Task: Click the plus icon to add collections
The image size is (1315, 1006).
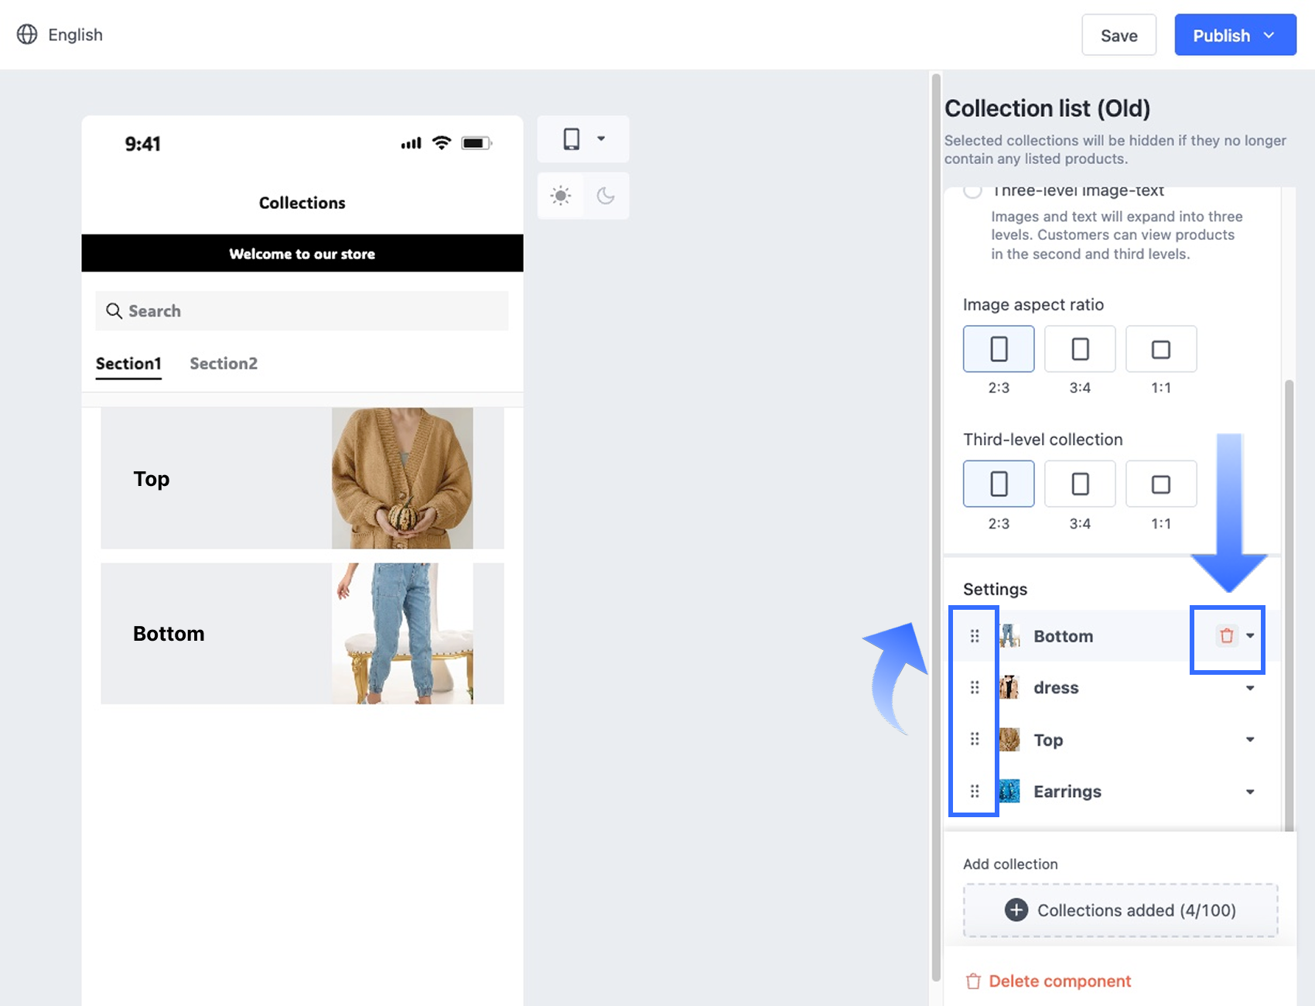Action: (x=1016, y=910)
